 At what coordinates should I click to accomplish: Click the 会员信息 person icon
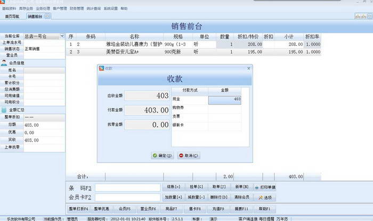point(4,63)
